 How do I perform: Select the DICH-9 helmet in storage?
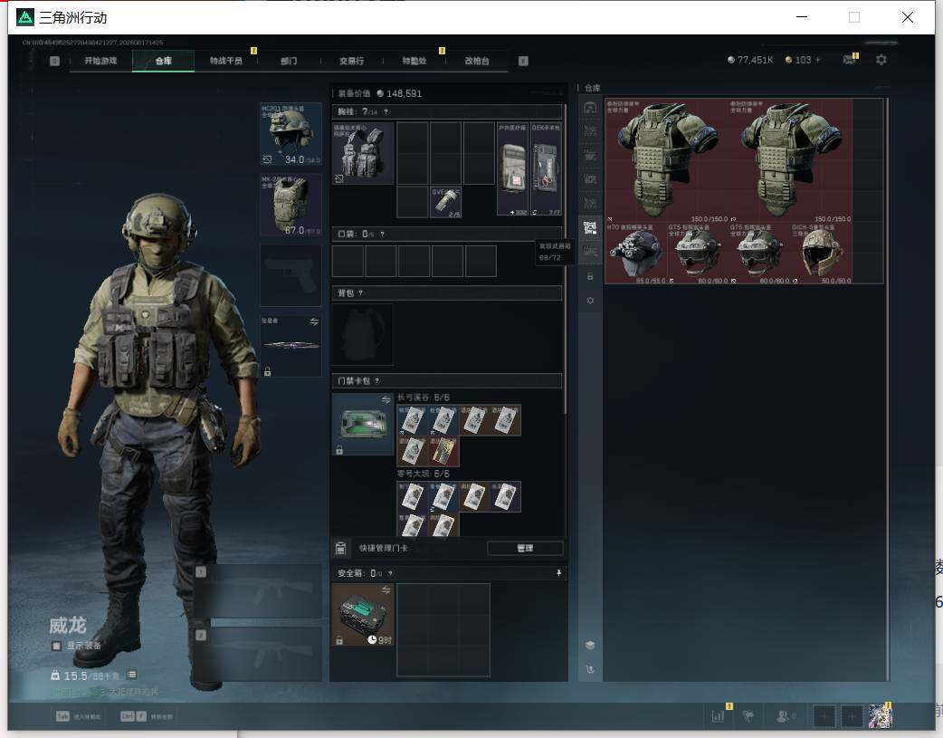point(822,254)
